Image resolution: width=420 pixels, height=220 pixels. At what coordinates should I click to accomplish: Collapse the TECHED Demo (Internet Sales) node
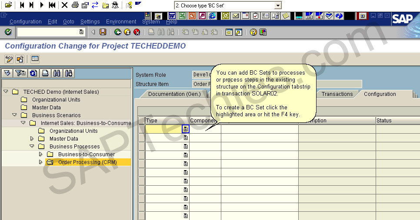tap(6, 92)
